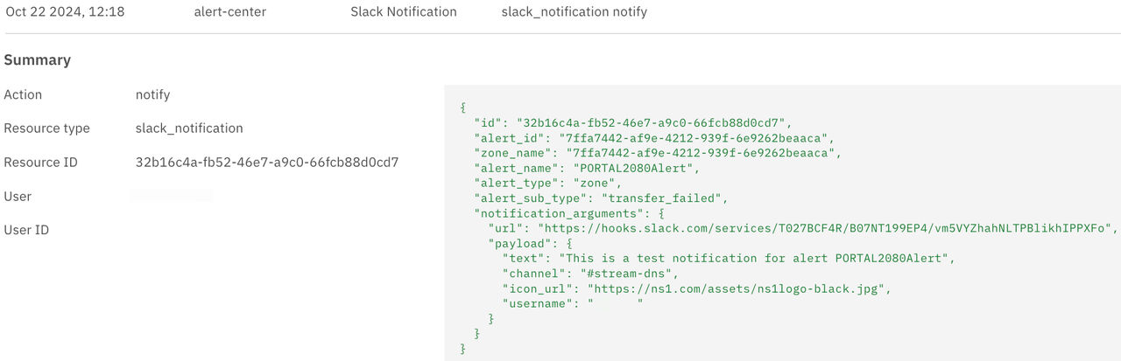
Task: Click the 'Summary' heading
Action: 38,60
